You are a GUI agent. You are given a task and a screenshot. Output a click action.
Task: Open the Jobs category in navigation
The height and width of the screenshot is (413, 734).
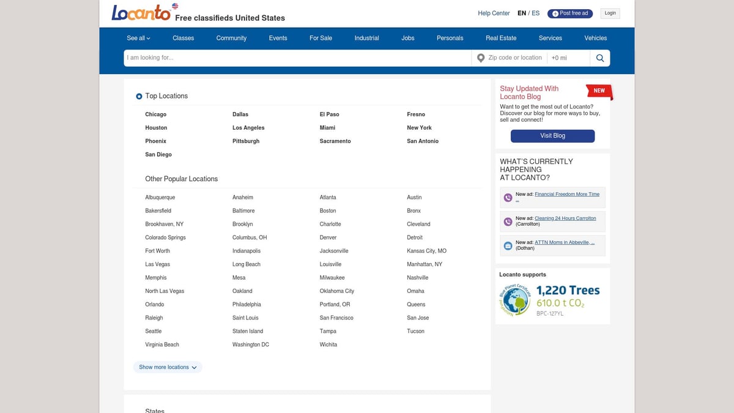click(407, 37)
